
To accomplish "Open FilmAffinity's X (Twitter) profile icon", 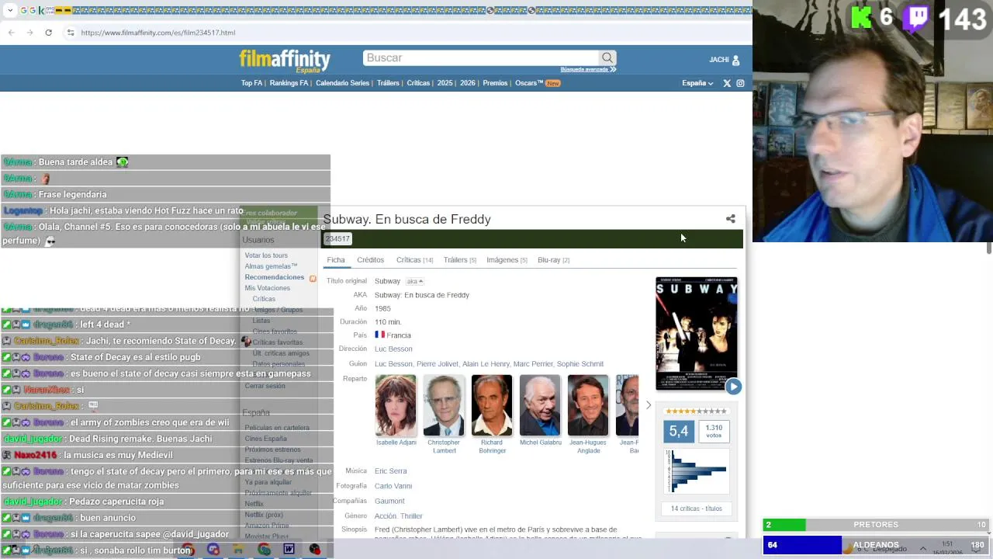I will pos(727,83).
